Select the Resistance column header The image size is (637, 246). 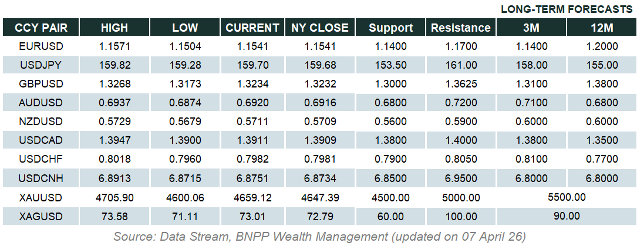(460, 28)
